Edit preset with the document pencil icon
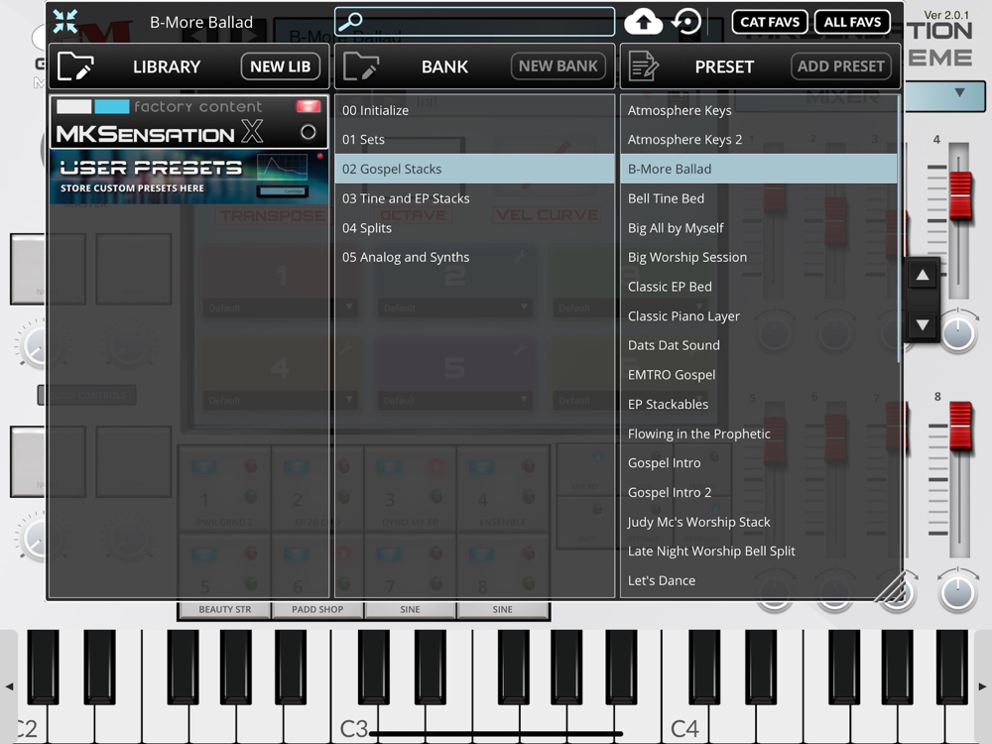The width and height of the screenshot is (992, 744). (644, 65)
